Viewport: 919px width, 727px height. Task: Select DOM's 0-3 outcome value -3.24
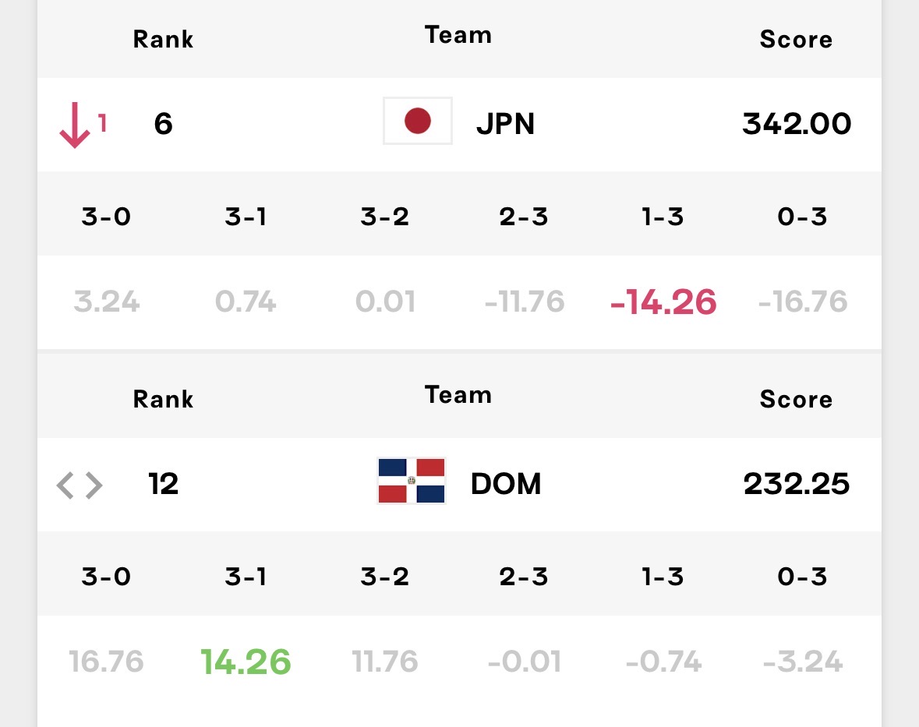point(802,662)
